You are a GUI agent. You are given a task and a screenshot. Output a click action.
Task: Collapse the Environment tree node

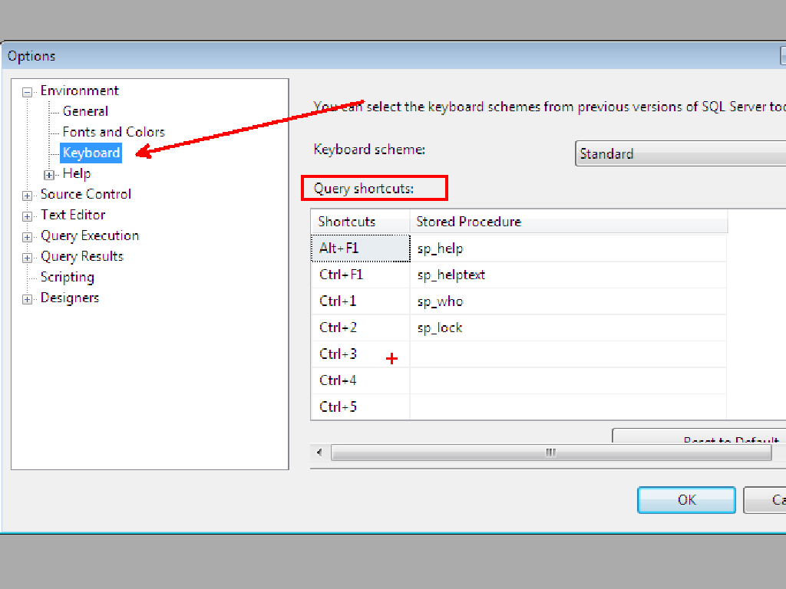point(26,90)
